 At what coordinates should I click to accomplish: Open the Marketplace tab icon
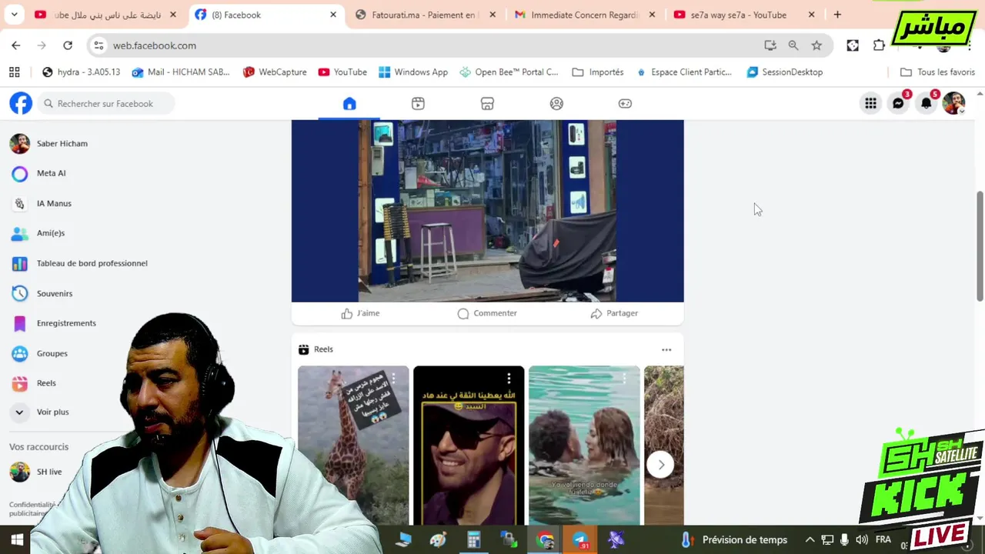tap(487, 104)
